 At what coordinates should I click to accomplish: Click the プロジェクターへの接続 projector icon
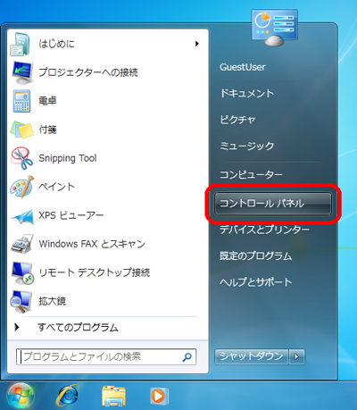pos(22,72)
